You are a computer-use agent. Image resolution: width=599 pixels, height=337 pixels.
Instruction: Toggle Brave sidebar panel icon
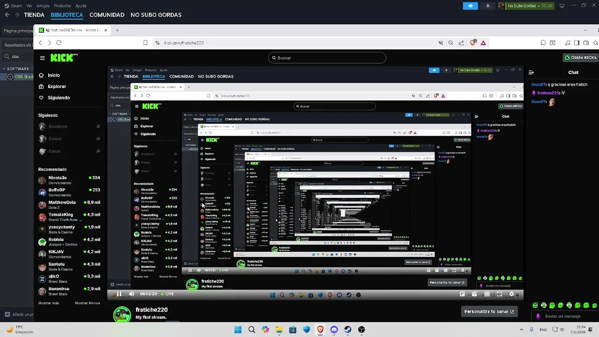pyautogui.click(x=577, y=43)
